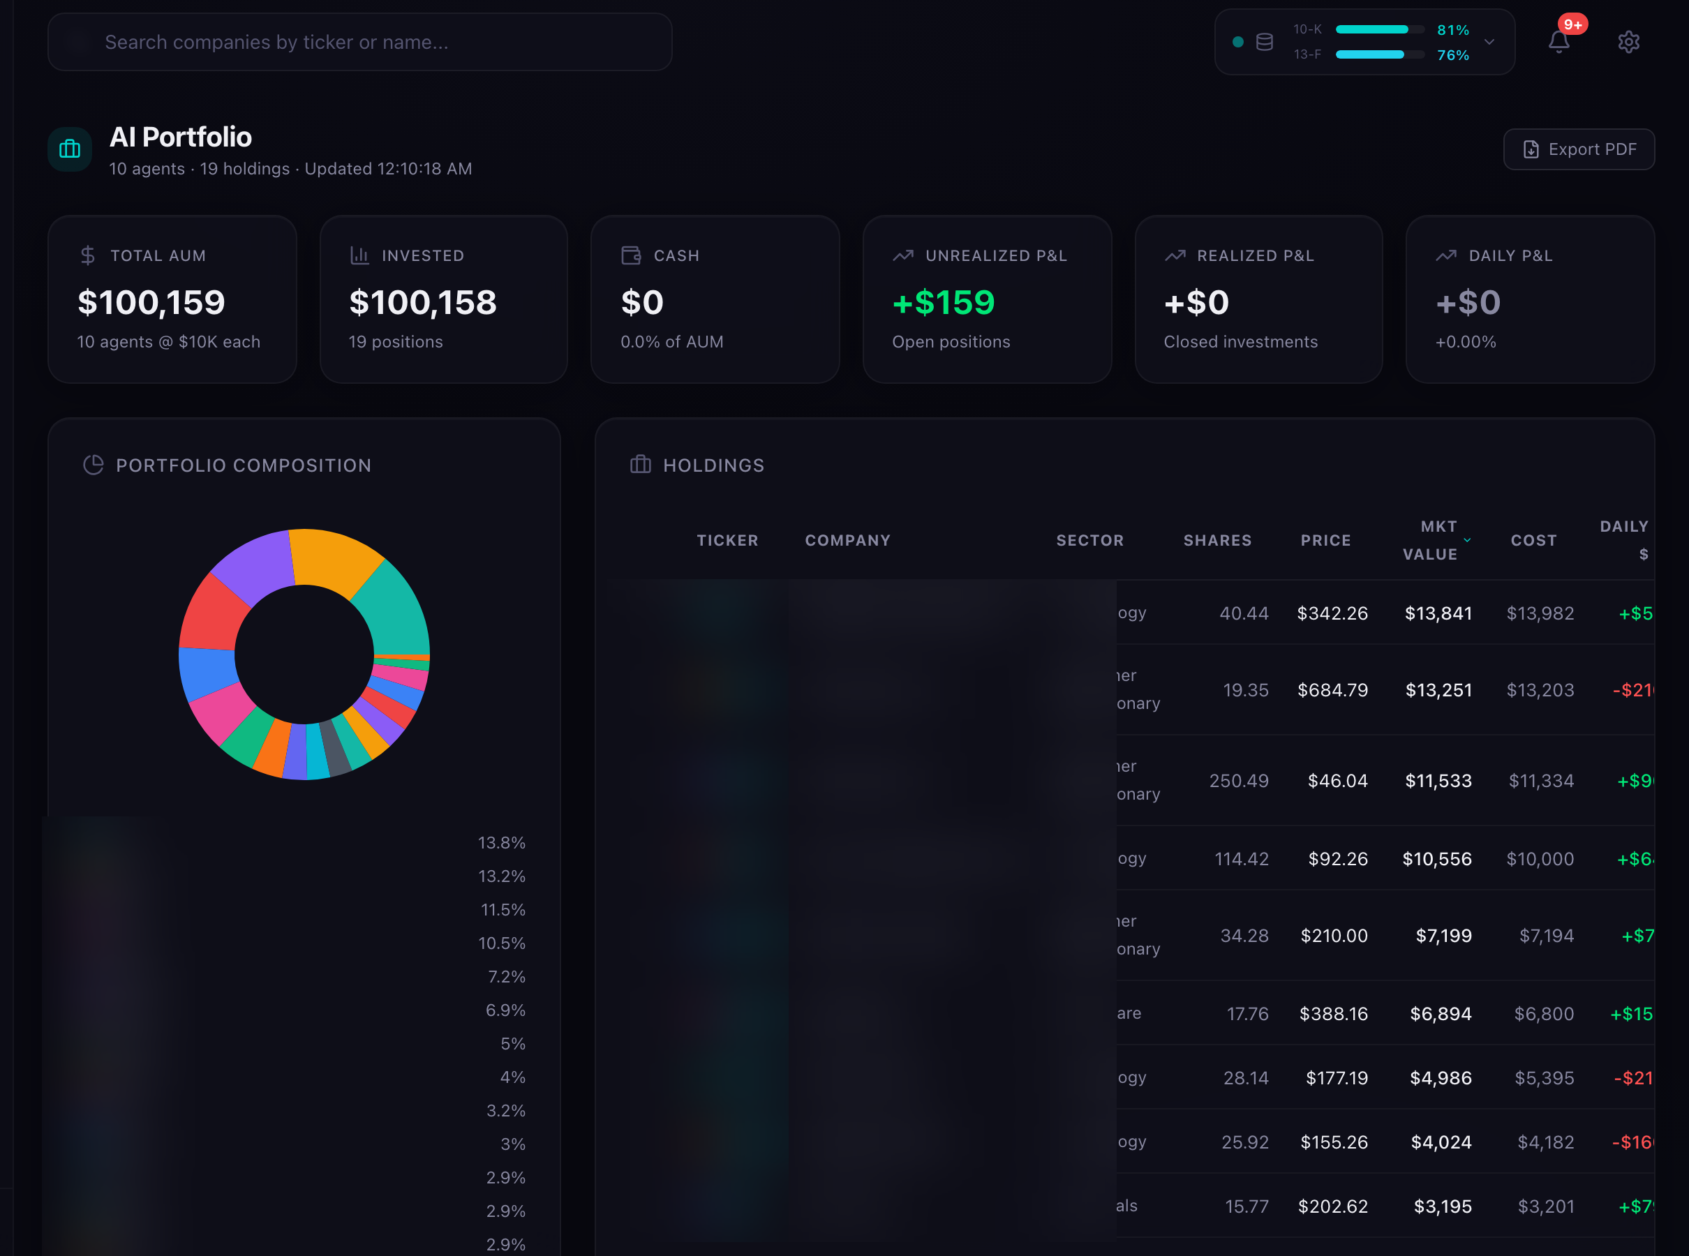Viewport: 1689px width, 1256px height.
Task: Click the 10-K coverage progress bar
Action: coord(1378,29)
